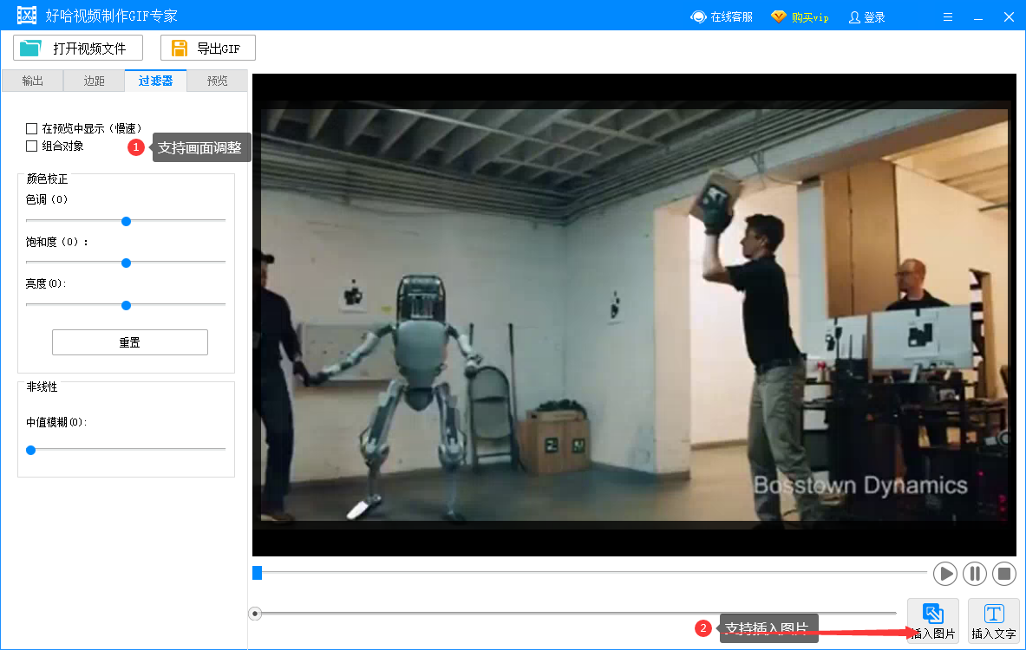Click the 登录 login user icon
This screenshot has width=1026, height=650.
click(x=854, y=16)
